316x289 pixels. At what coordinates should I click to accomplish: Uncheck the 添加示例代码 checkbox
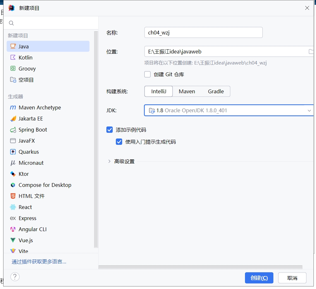pyautogui.click(x=110, y=130)
